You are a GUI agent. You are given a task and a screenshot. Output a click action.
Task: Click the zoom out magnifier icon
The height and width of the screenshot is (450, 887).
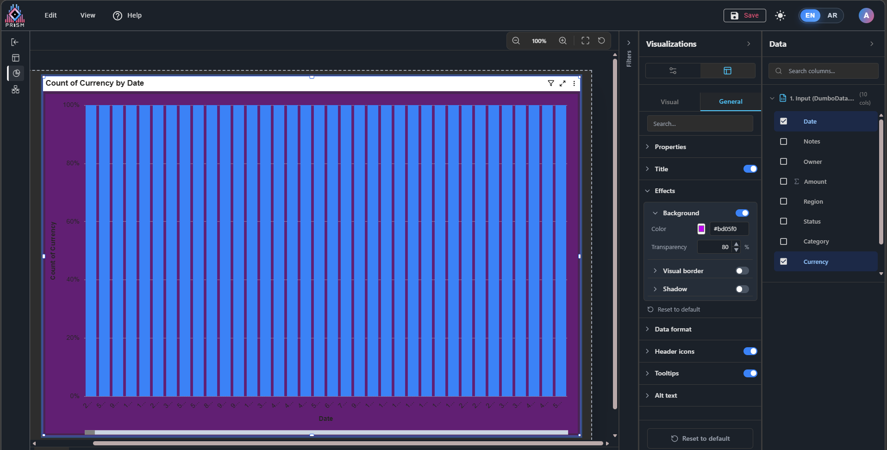coord(516,41)
